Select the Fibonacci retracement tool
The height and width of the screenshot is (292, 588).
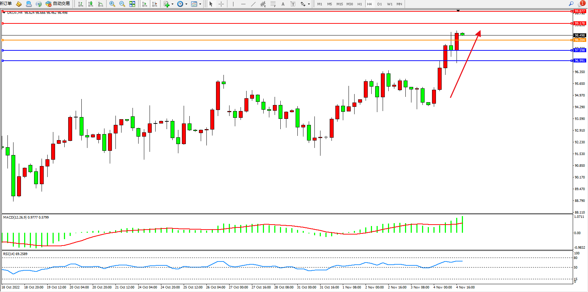tap(273, 4)
